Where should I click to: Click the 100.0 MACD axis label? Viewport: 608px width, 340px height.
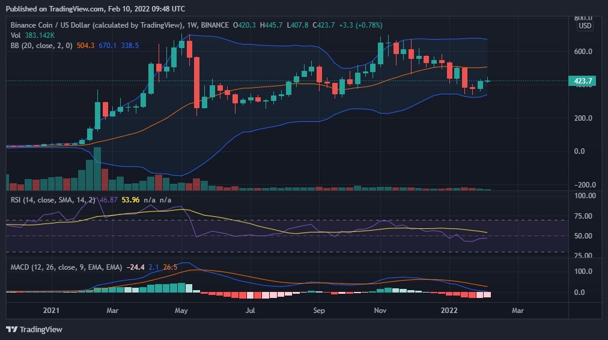point(583,271)
